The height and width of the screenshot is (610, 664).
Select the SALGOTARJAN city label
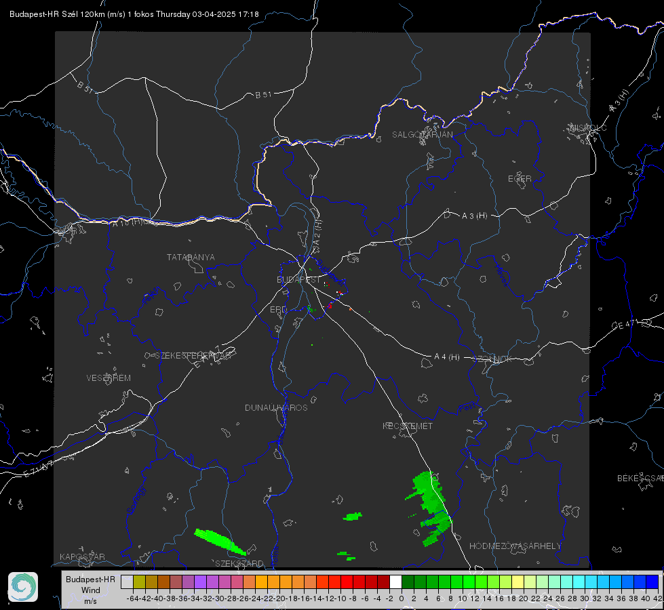point(422,135)
